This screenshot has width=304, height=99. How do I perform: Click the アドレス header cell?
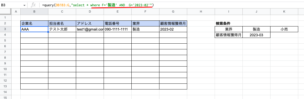(x=90, y=23)
